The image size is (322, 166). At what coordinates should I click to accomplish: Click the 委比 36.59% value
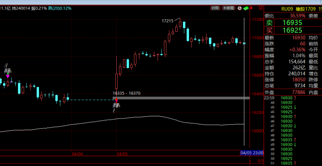pyautogui.click(x=297, y=15)
